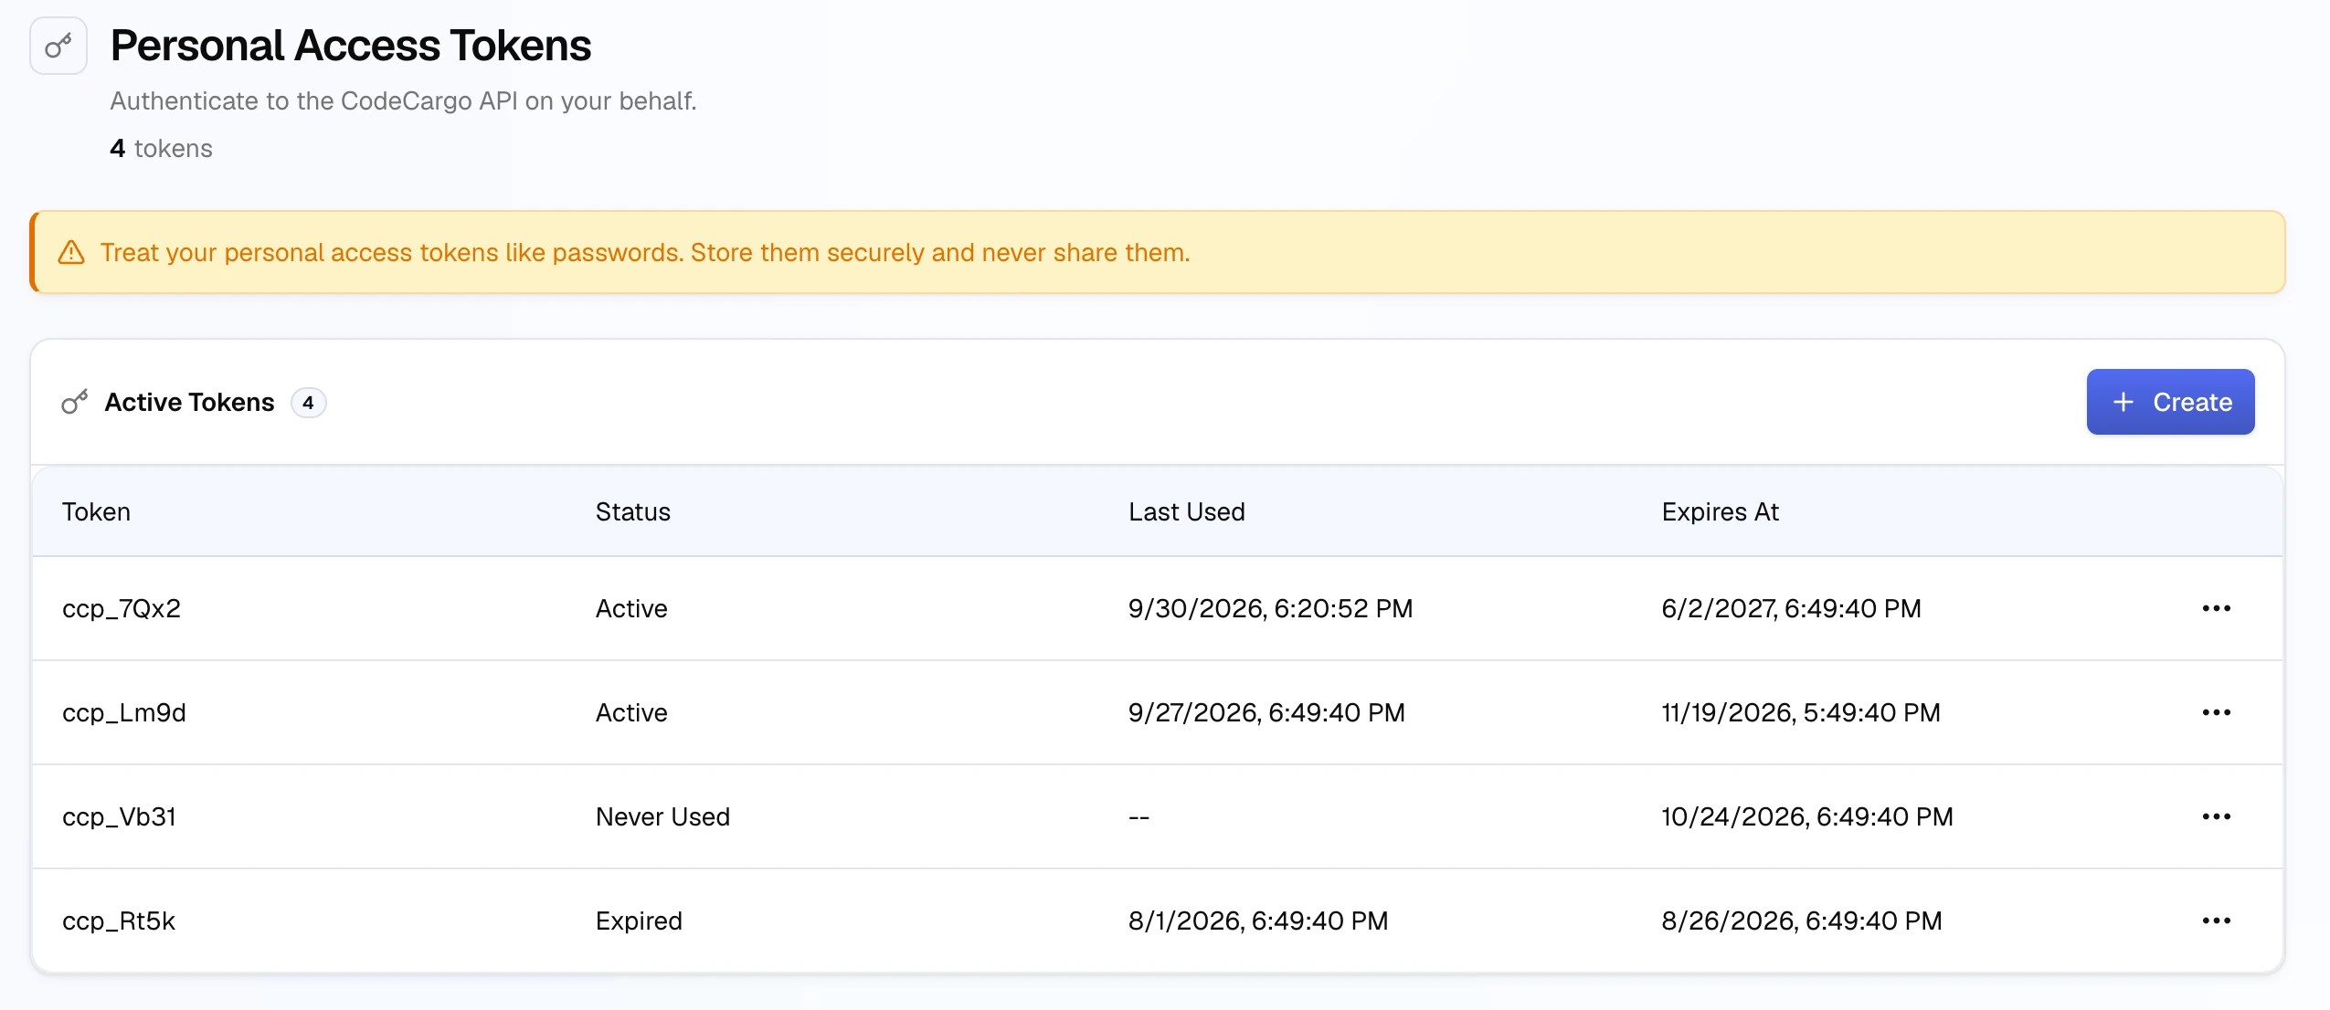
Task: Click the Personal Access Tokens heading
Action: click(351, 46)
